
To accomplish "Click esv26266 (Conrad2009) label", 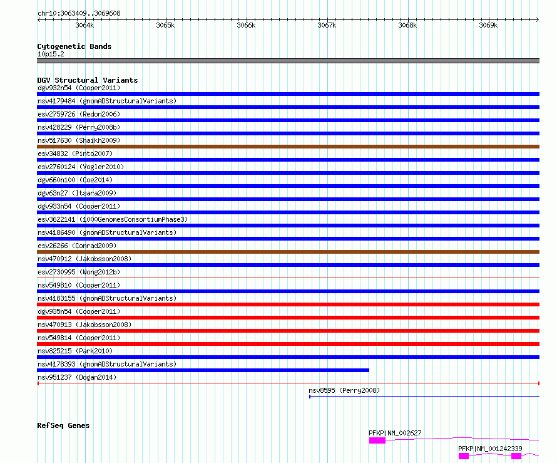I will tap(77, 246).
